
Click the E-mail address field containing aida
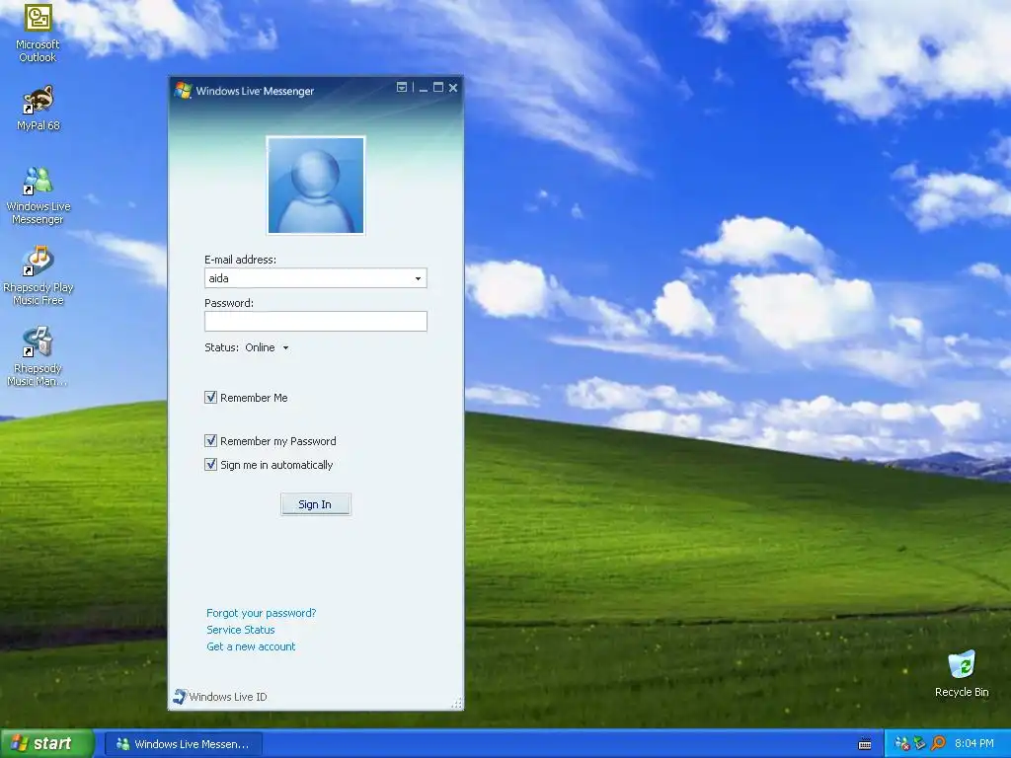(316, 277)
